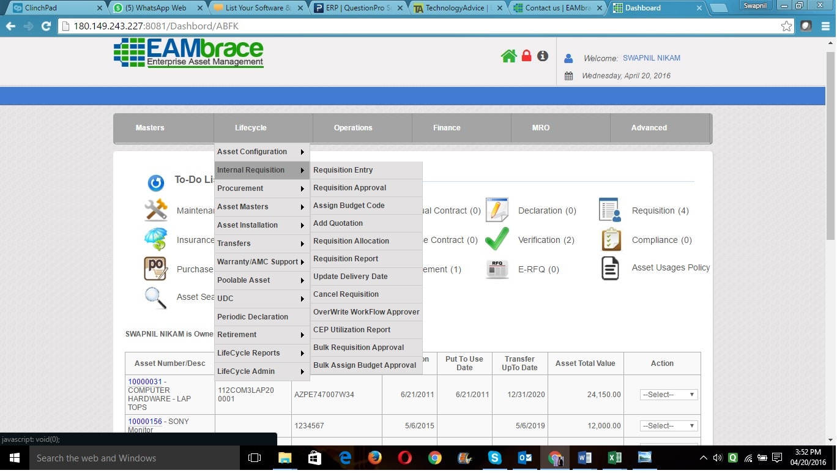Open the info circle icon

click(x=543, y=56)
